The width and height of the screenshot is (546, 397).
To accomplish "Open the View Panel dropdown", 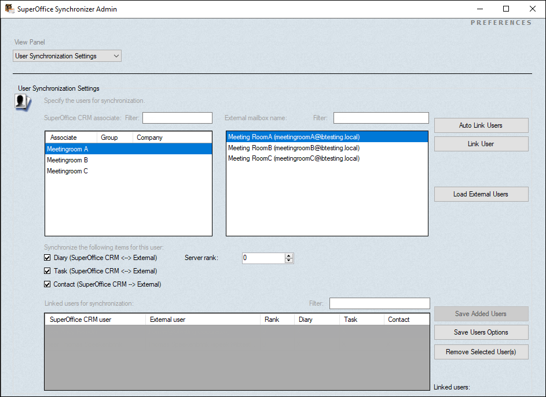I will pos(67,56).
